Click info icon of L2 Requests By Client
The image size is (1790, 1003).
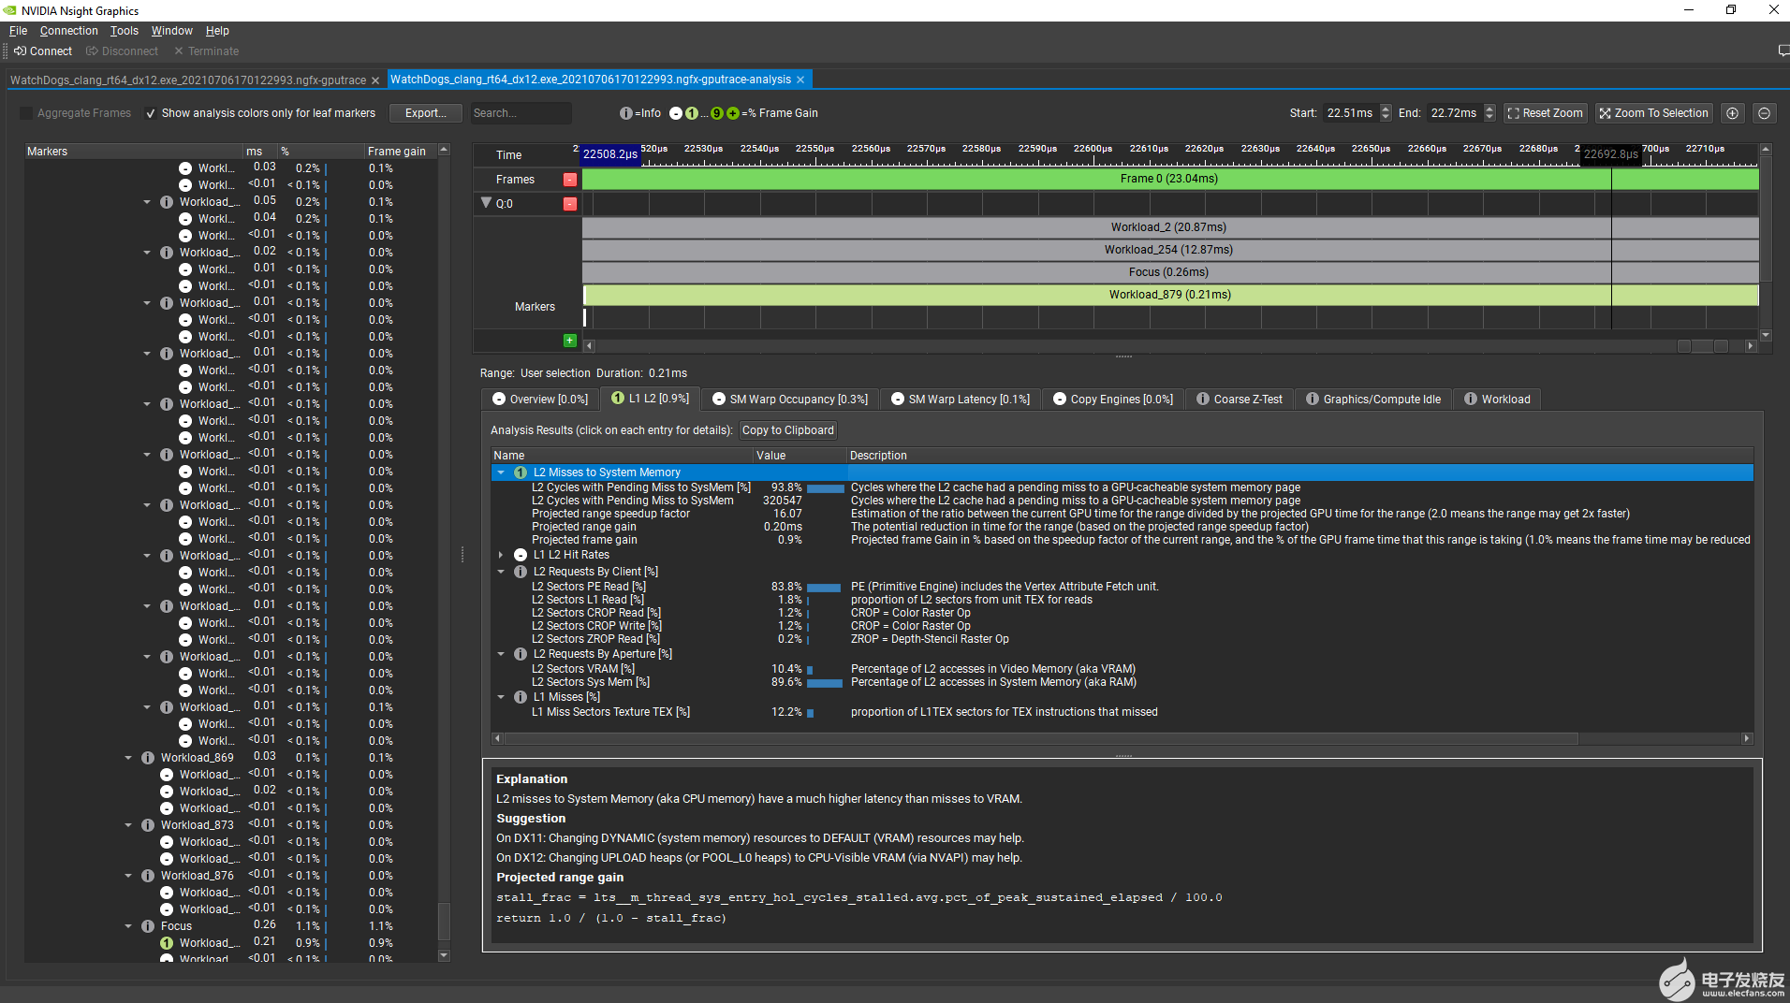521,572
